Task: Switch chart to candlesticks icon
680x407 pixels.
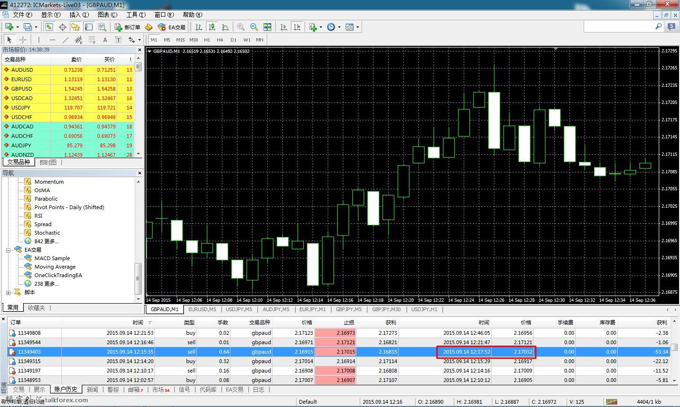Action: [x=212, y=27]
